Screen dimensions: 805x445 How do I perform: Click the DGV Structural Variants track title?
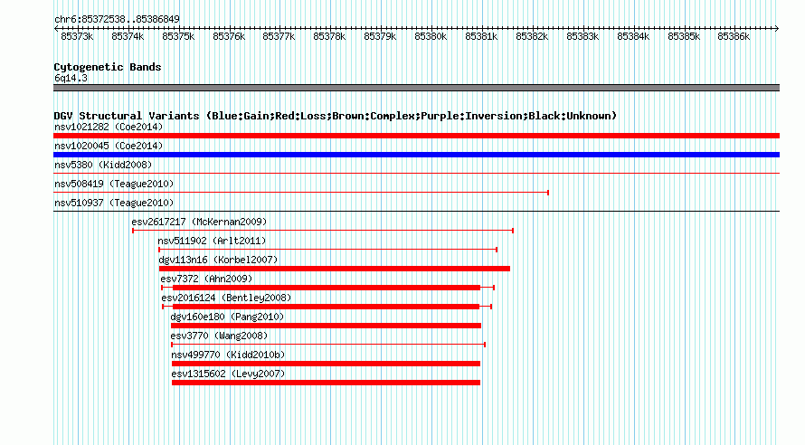point(335,116)
